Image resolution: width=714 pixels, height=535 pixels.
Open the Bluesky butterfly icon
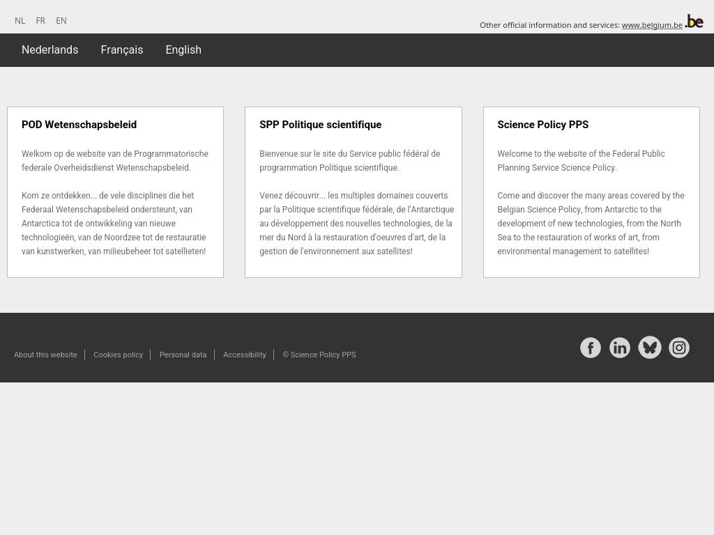tap(649, 348)
